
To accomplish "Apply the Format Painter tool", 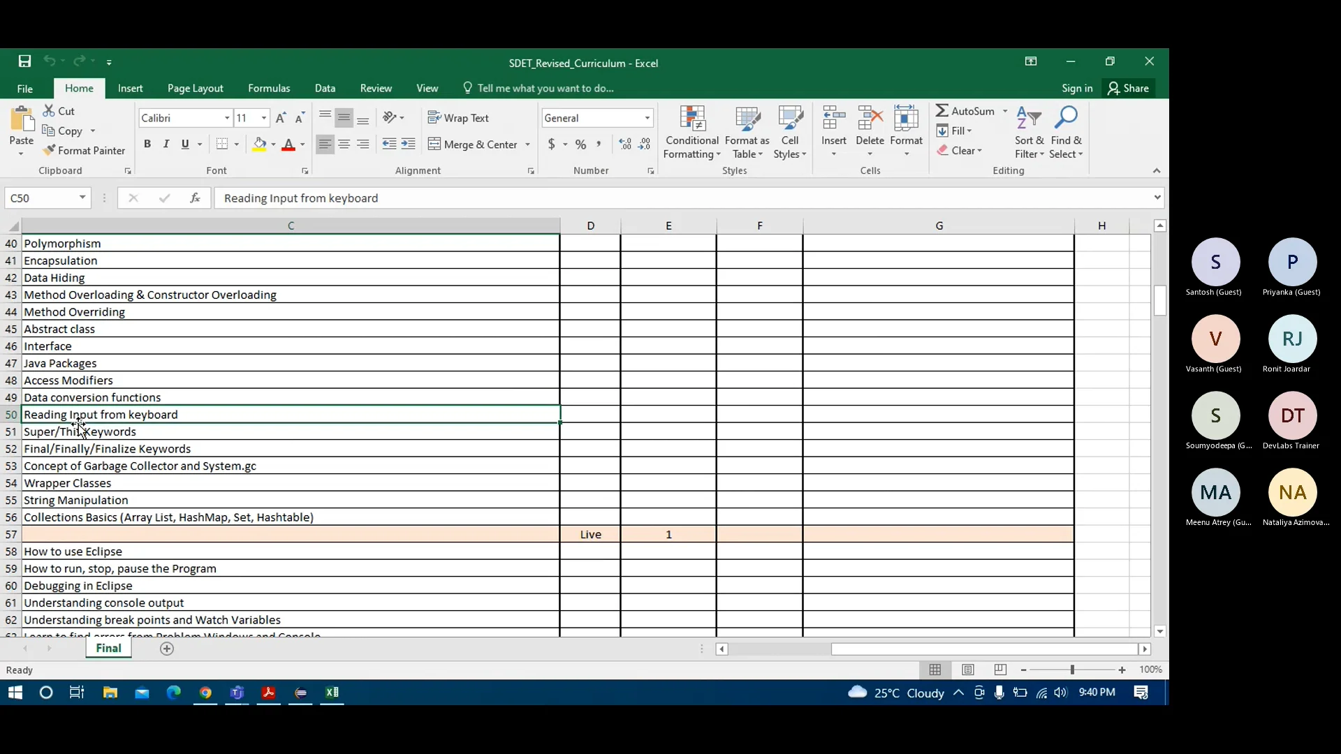I will pos(85,150).
